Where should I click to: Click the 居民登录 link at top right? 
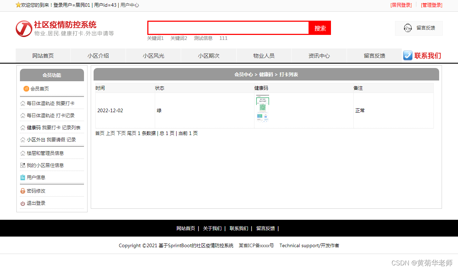pos(401,5)
